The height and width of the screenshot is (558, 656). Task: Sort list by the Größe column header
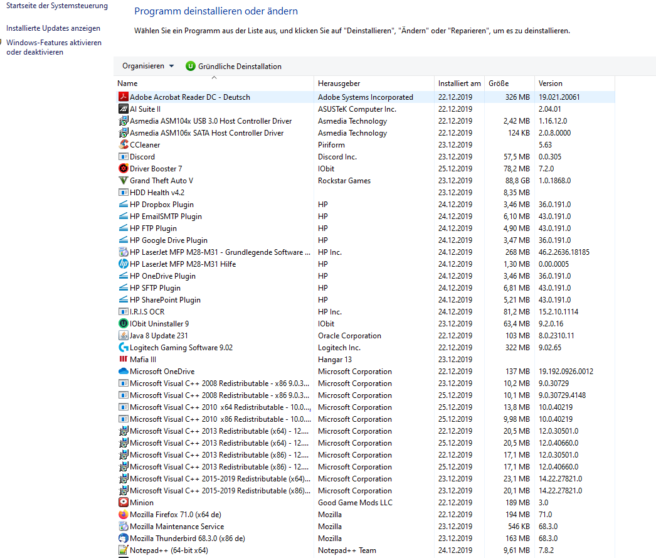(x=509, y=83)
